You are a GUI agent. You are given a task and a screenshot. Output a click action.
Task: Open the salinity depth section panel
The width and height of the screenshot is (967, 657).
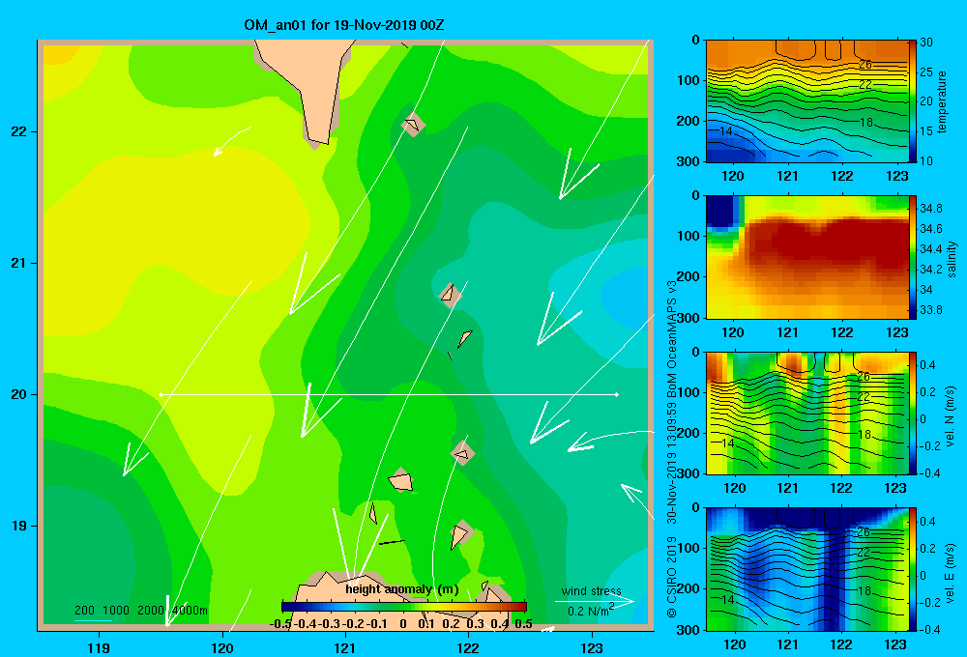click(x=806, y=258)
